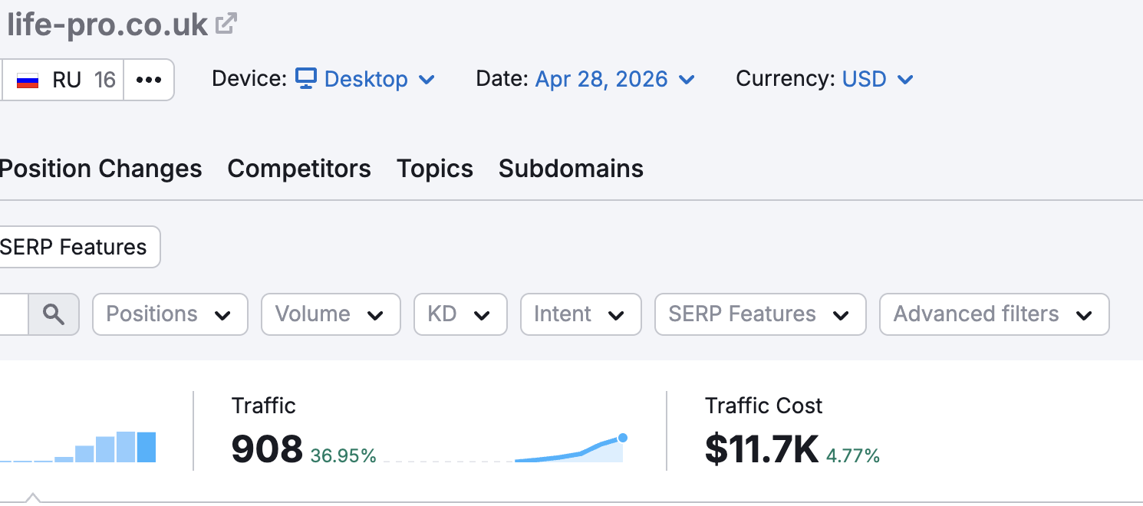Click the $11.7K Traffic Cost figure
The height and width of the screenshot is (506, 1143).
click(763, 449)
